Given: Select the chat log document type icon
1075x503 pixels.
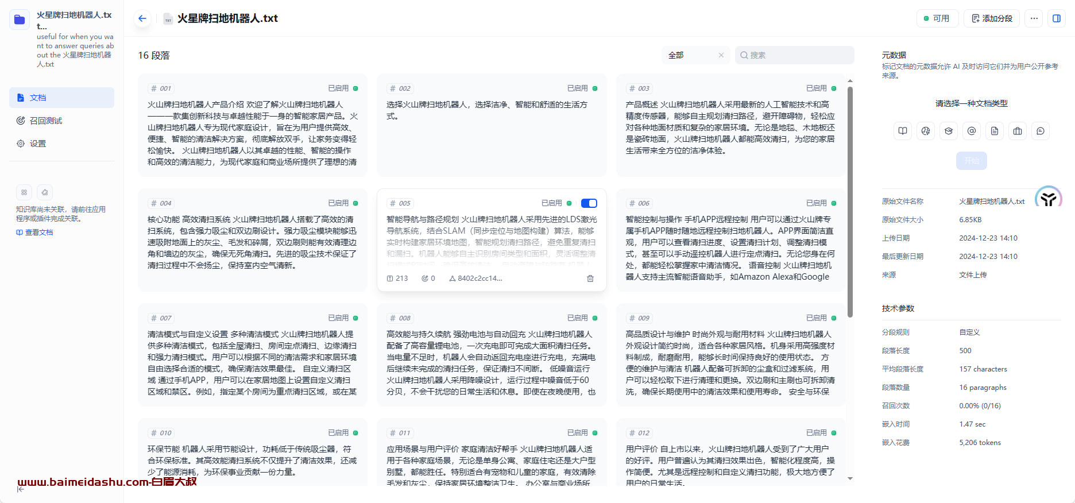Looking at the screenshot, I should [1041, 131].
